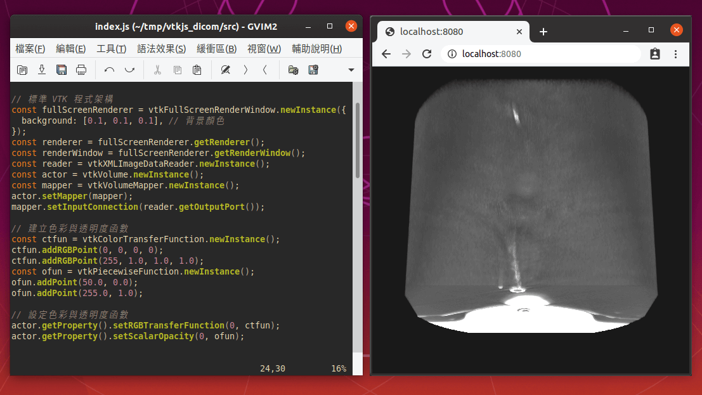Undo the last edit in GVim

pyautogui.click(x=109, y=70)
